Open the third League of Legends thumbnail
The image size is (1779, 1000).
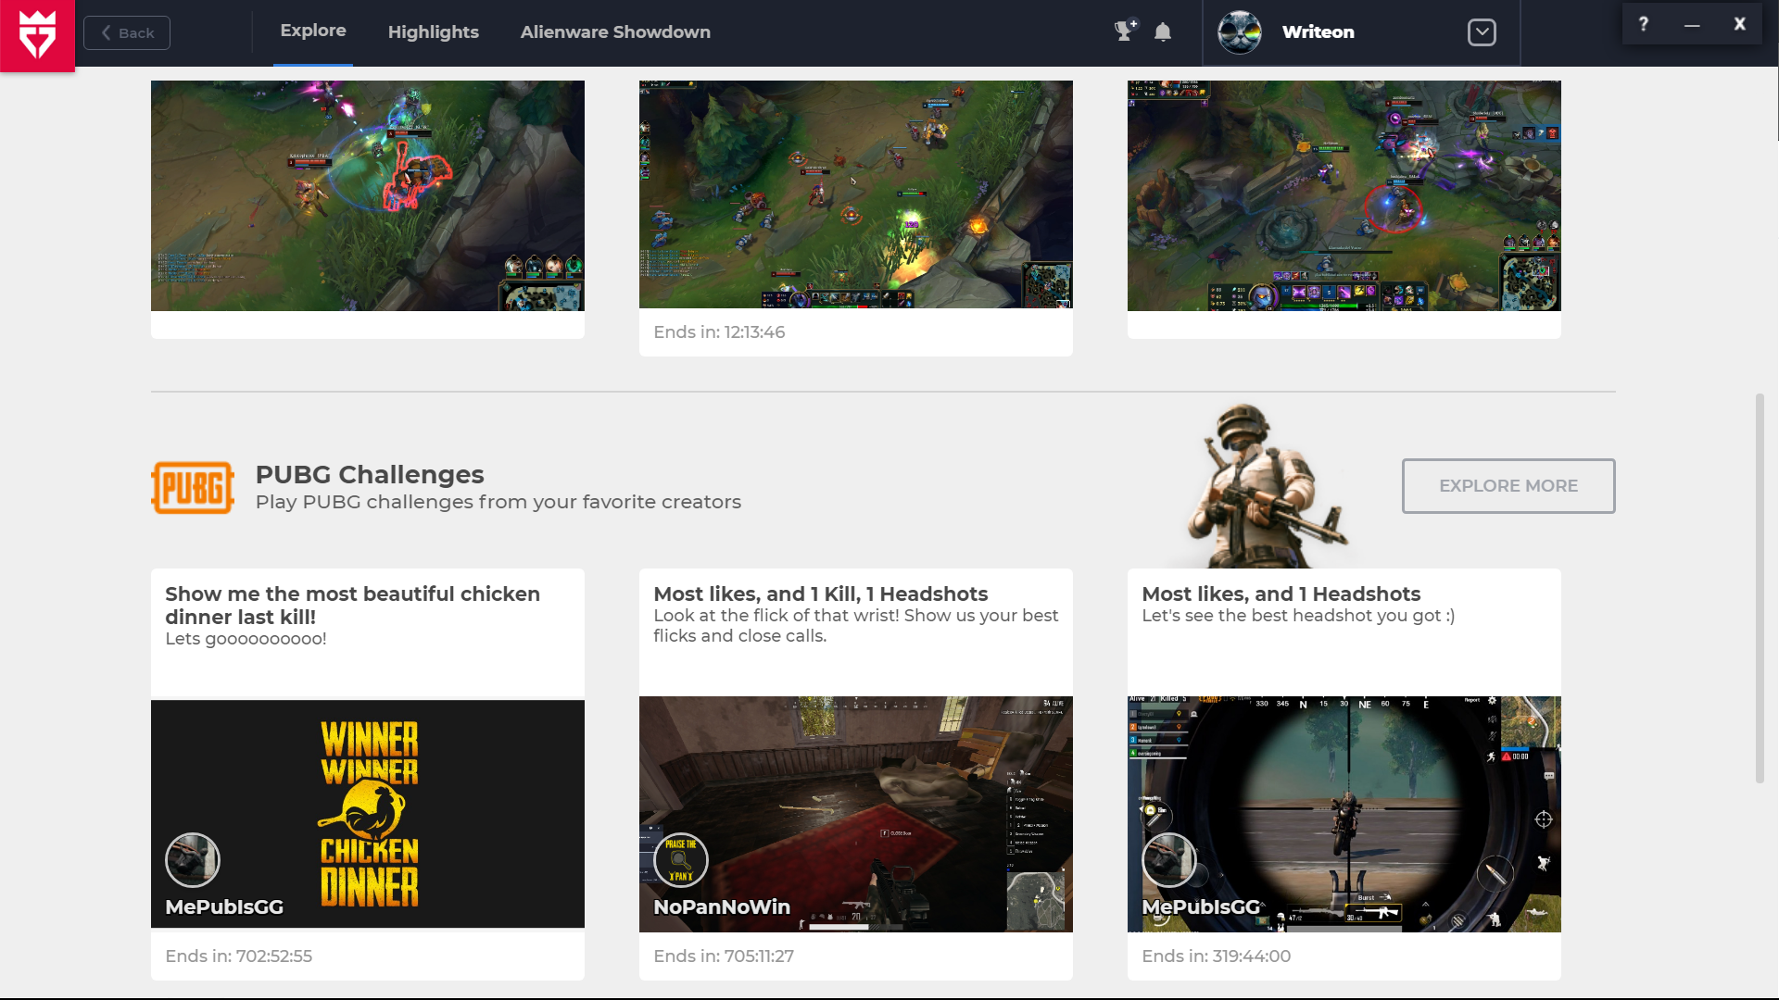[1344, 195]
